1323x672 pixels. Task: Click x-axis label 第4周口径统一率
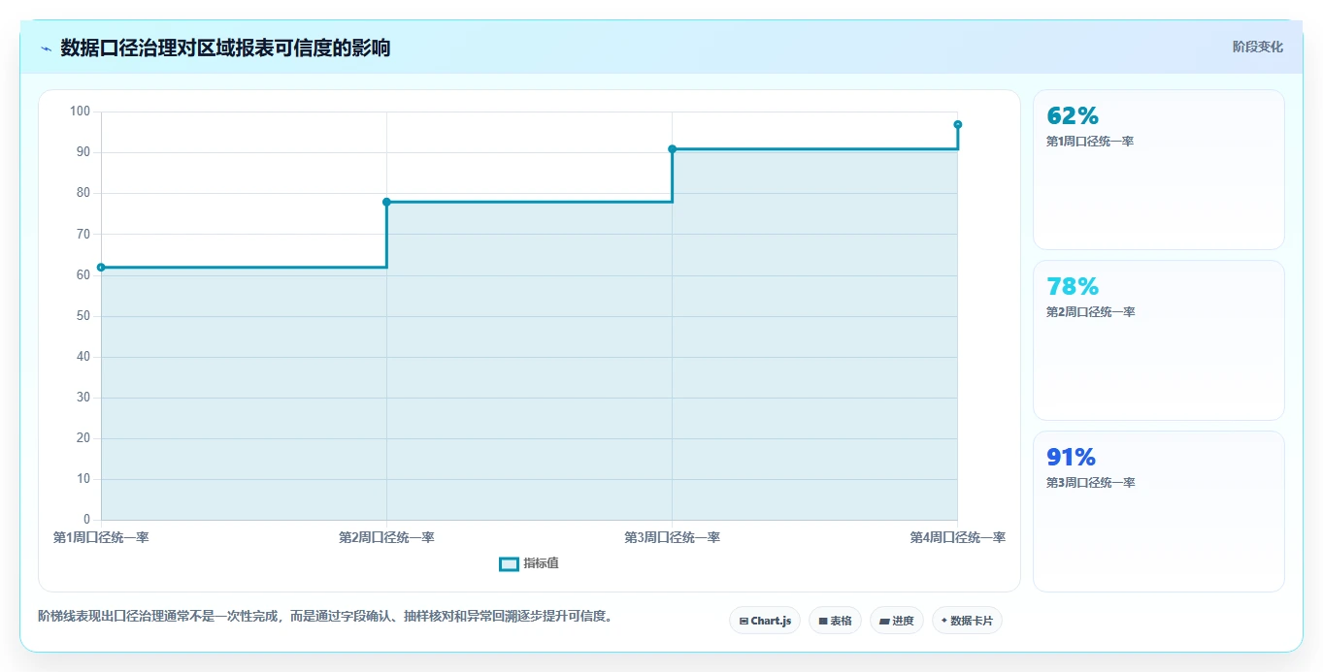[957, 537]
